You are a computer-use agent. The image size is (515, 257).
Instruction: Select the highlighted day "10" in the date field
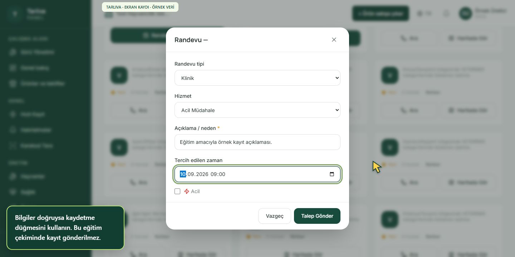pyautogui.click(x=183, y=174)
